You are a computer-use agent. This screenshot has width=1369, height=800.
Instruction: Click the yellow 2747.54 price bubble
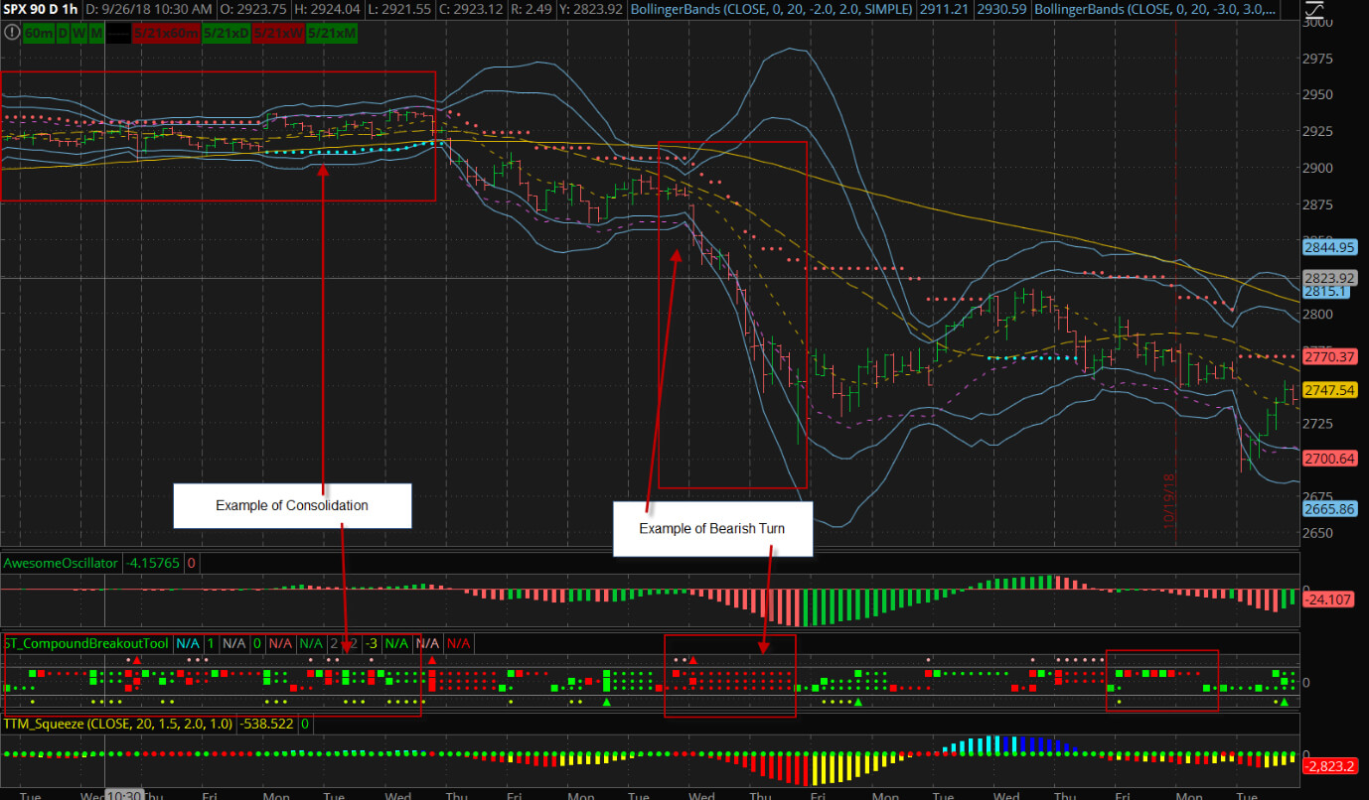pyautogui.click(x=1331, y=390)
